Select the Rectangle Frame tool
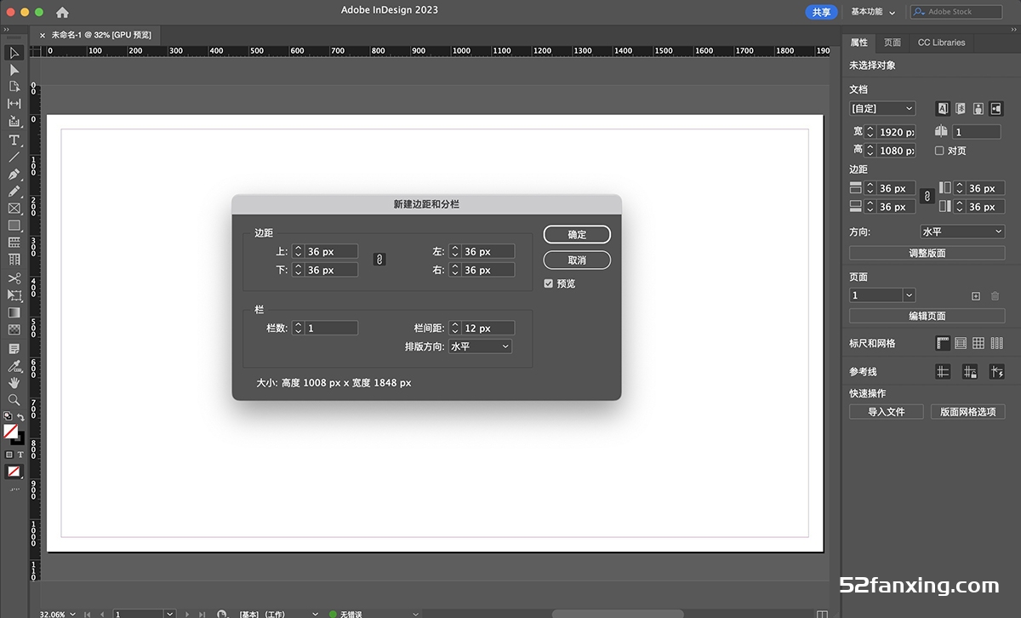1021x618 pixels. pos(14,208)
